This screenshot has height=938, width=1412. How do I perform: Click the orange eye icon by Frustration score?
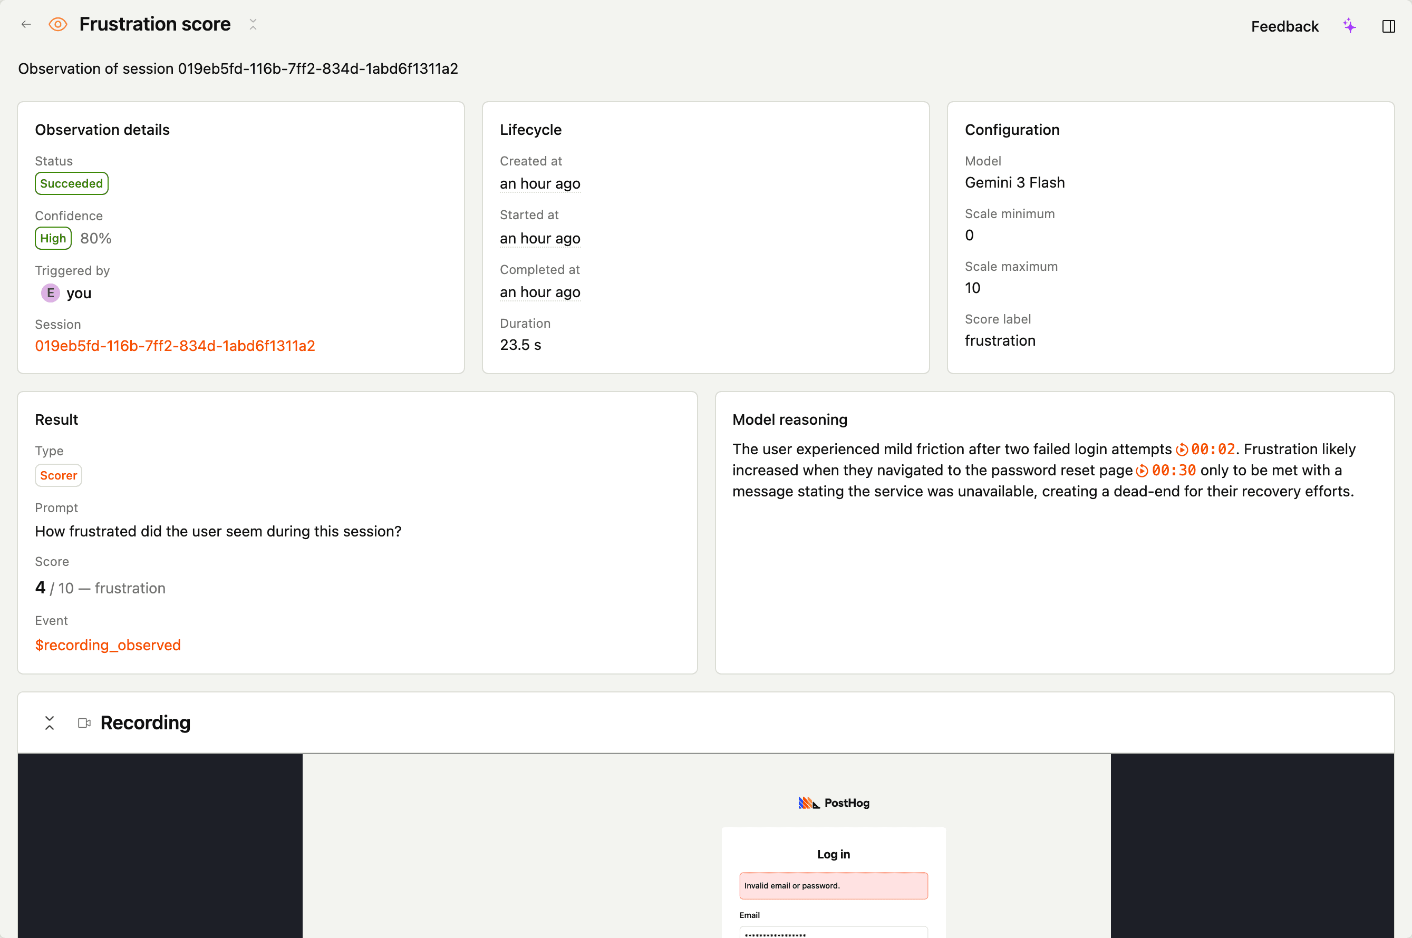point(58,25)
